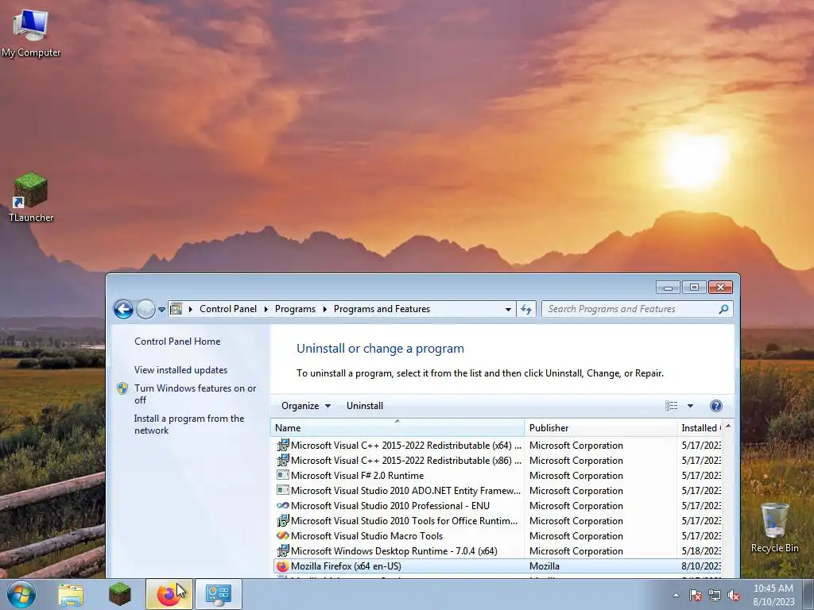Click the 5/18/2023 installed date cell
This screenshot has width=814, height=610.
tap(701, 551)
